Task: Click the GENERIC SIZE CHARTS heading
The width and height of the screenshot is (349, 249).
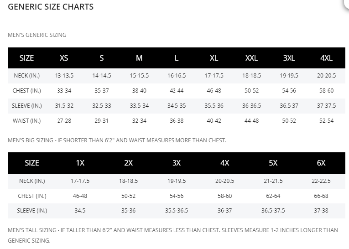Action: click(51, 7)
